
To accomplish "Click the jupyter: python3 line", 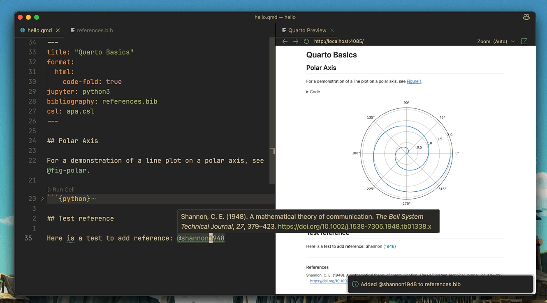I will click(x=78, y=92).
